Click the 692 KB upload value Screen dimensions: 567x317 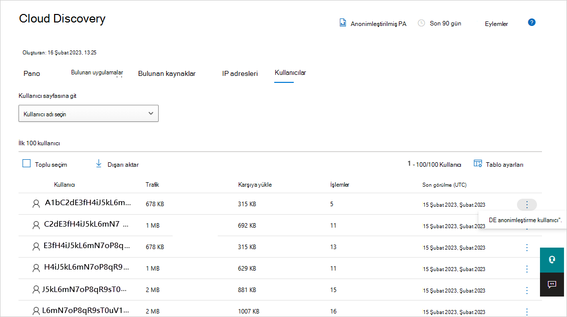point(247,226)
